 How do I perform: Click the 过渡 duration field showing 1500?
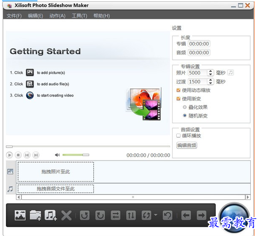198,81
